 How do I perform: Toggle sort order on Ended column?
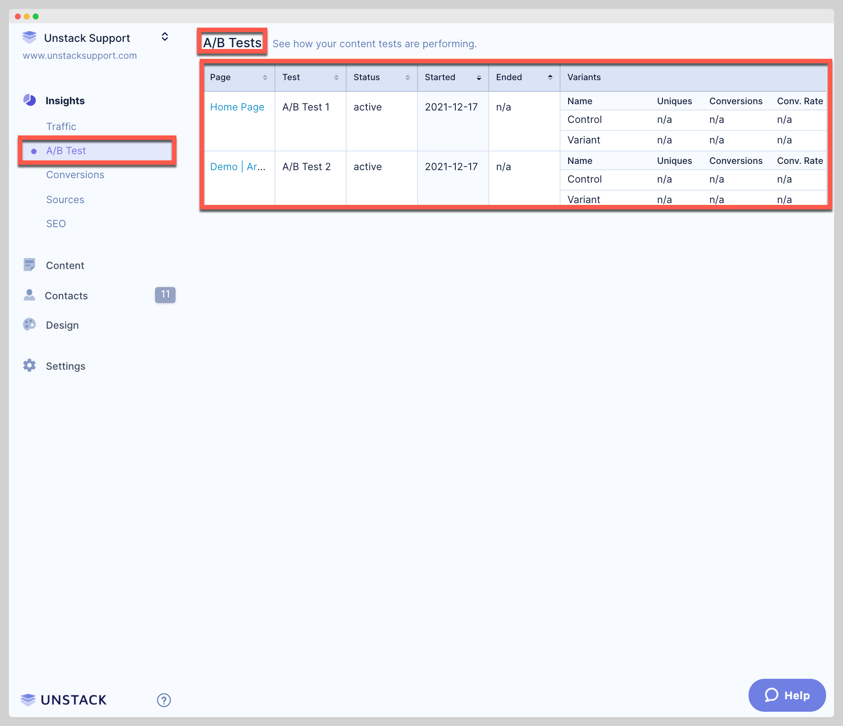(550, 77)
